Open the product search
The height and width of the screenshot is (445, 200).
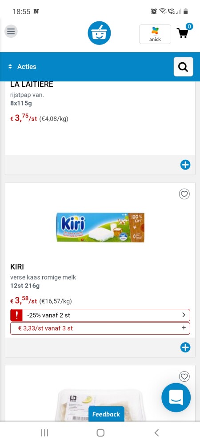click(x=183, y=67)
